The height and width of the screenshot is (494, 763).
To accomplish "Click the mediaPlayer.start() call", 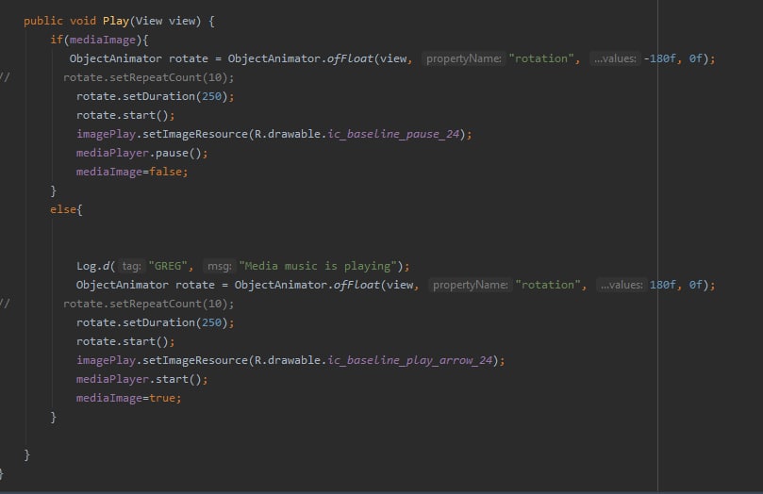I will [x=141, y=379].
